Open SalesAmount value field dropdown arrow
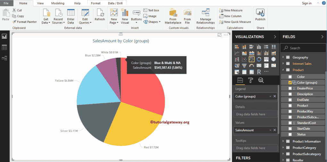The image size is (327, 162). point(270,130)
